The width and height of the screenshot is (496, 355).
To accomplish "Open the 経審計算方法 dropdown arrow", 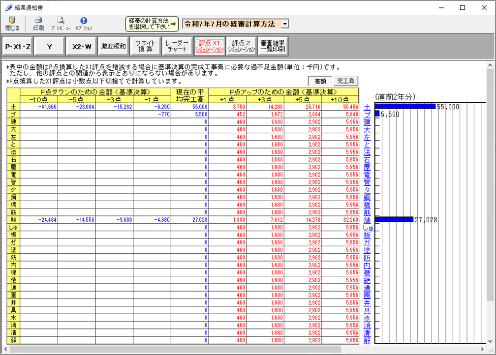I will click(x=285, y=24).
